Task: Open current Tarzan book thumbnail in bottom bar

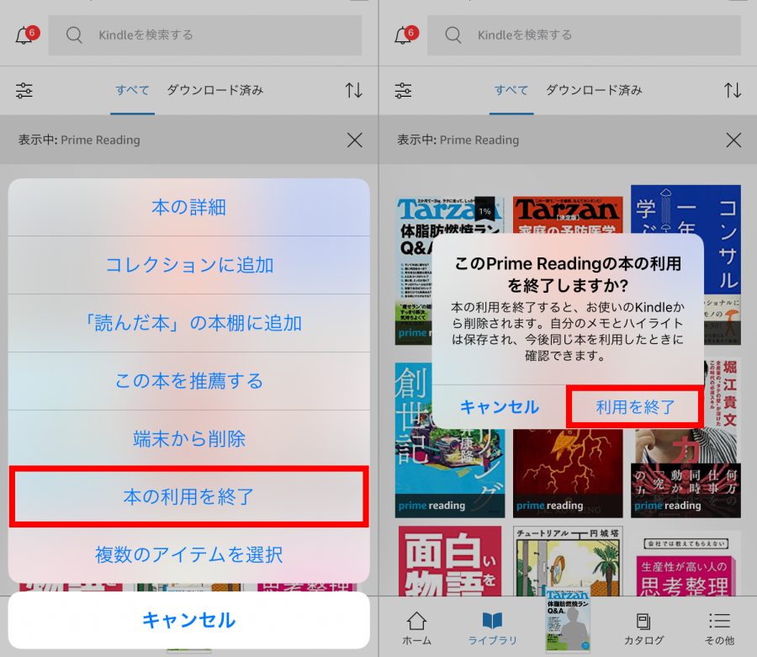Action: 568,620
